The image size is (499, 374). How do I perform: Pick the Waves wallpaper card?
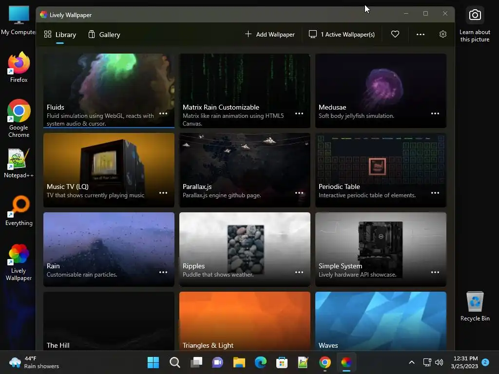click(381, 321)
